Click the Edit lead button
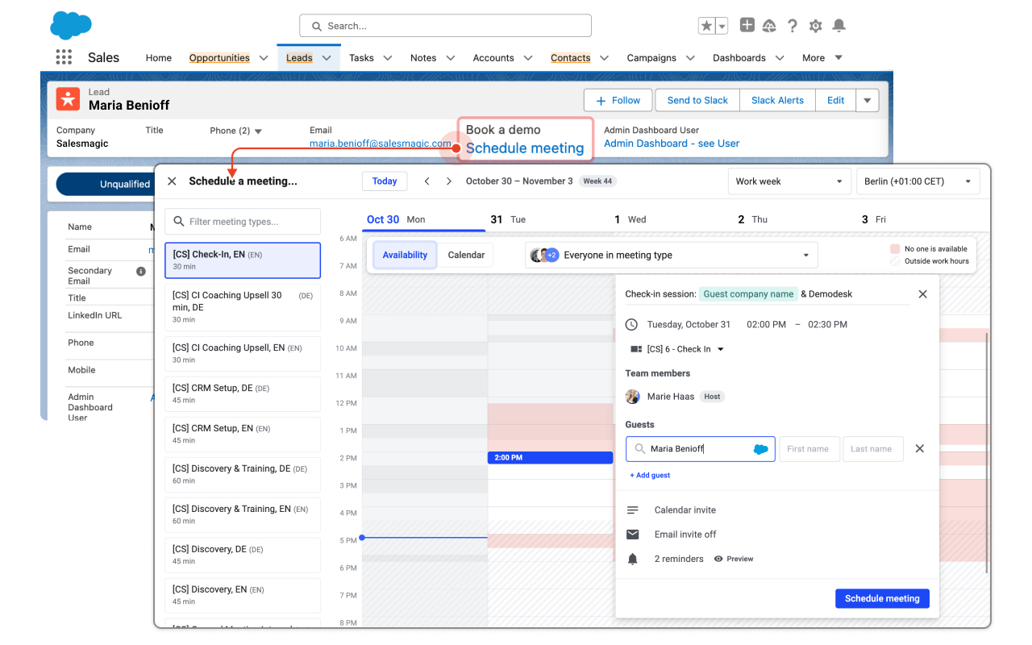The width and height of the screenshot is (1032, 645). click(836, 101)
